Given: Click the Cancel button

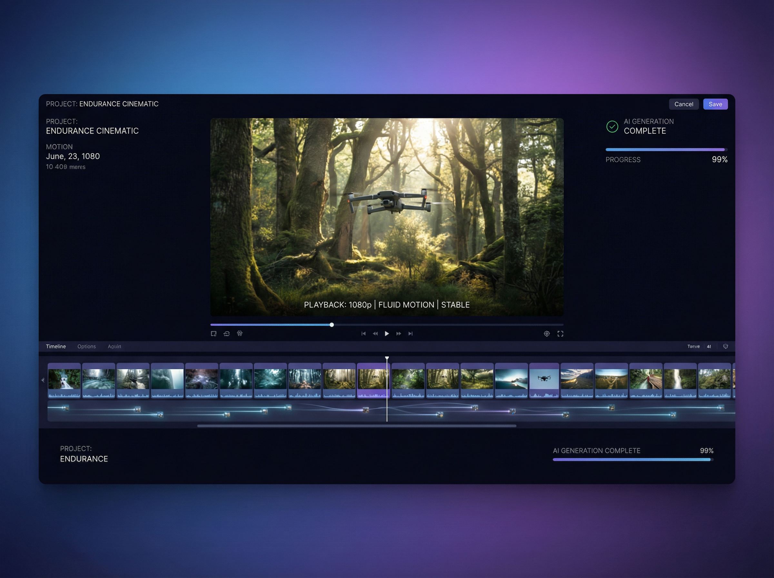Looking at the screenshot, I should (x=683, y=104).
